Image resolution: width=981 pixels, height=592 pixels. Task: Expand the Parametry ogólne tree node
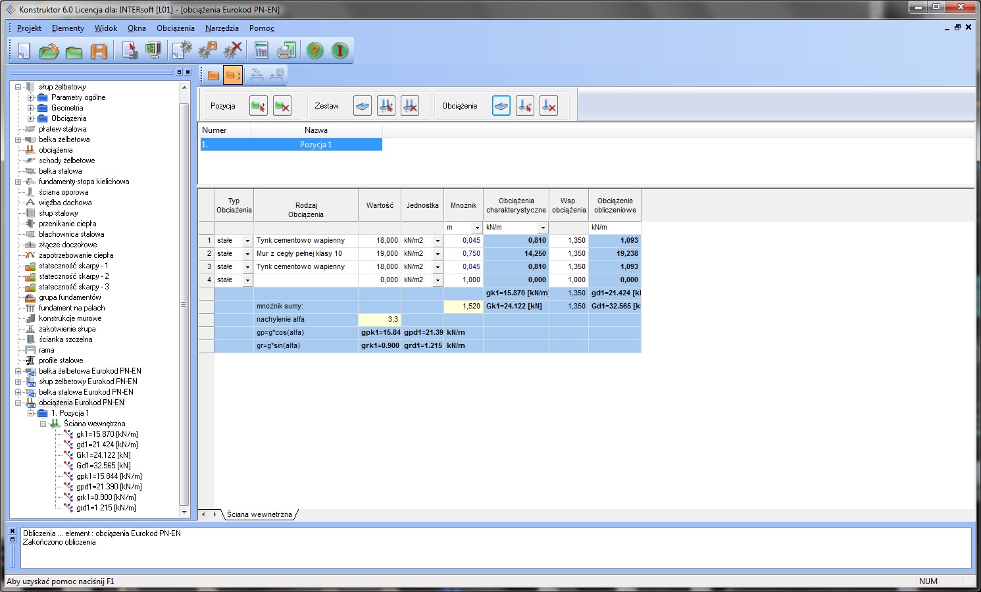click(x=31, y=97)
